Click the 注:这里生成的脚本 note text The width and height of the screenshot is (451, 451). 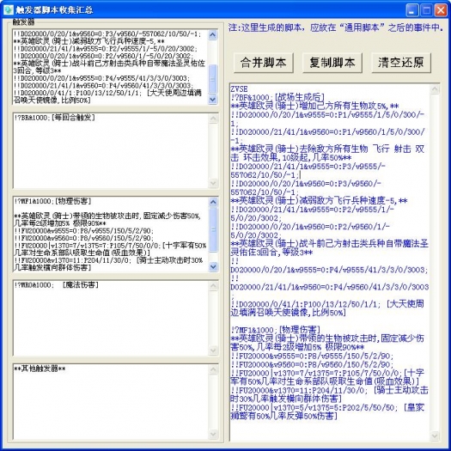[336, 27]
